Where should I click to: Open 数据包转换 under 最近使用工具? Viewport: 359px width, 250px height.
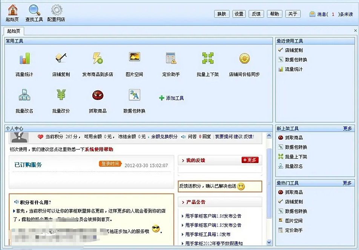[293, 59]
